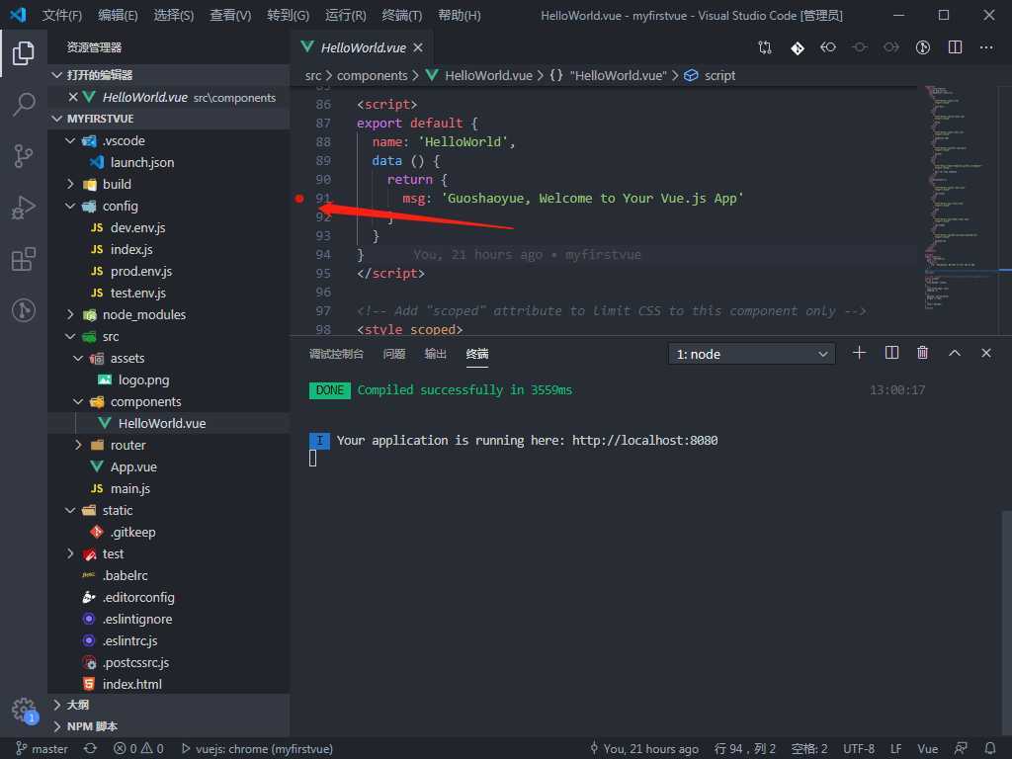
Task: Click the LF line ending indicator
Action: point(895,749)
